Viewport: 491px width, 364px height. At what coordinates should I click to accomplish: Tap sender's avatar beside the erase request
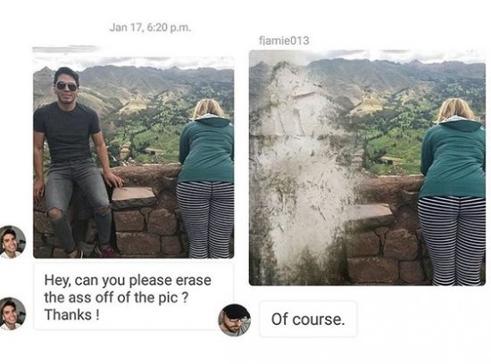(12, 314)
